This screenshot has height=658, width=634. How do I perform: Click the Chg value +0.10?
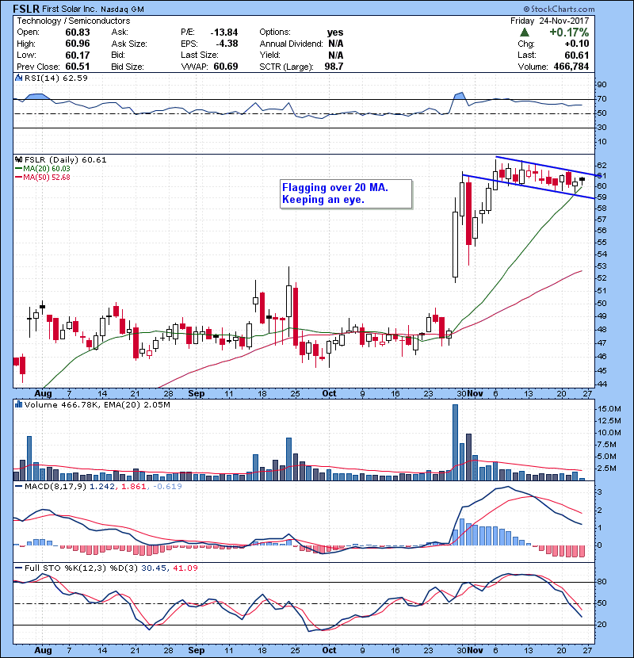[576, 44]
